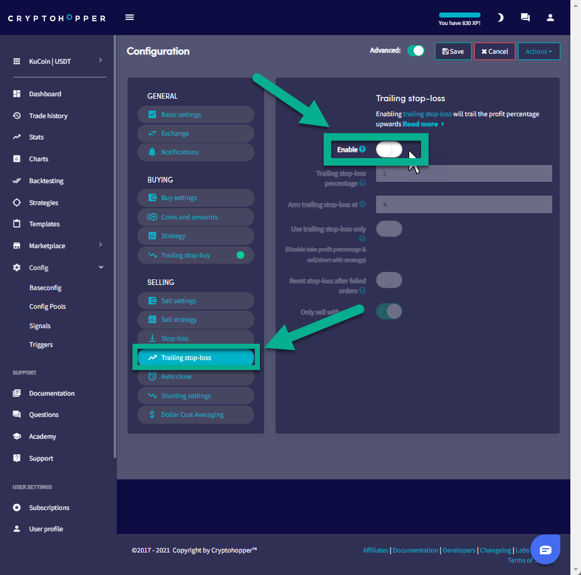Open the floating chat support bubble
This screenshot has width=581, height=575.
[x=545, y=550]
